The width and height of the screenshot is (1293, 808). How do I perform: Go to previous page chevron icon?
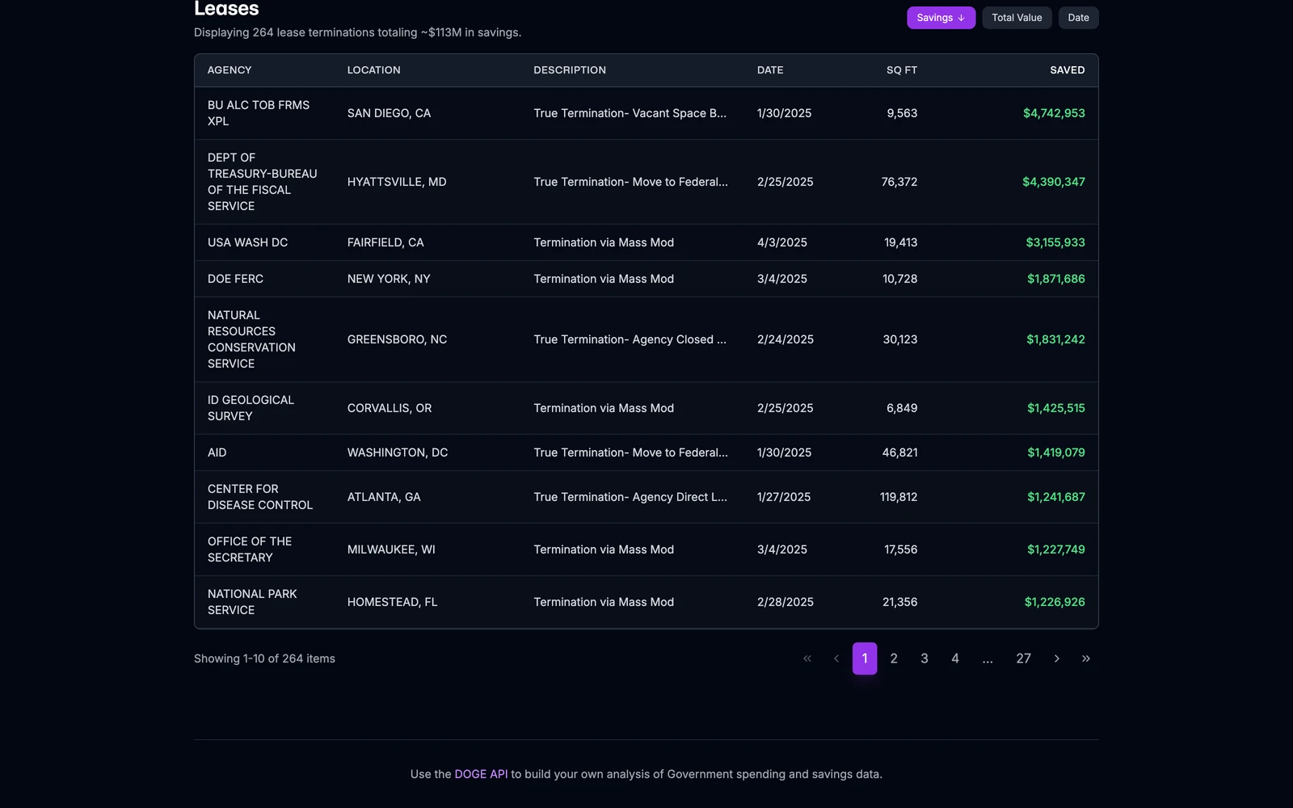(x=836, y=659)
